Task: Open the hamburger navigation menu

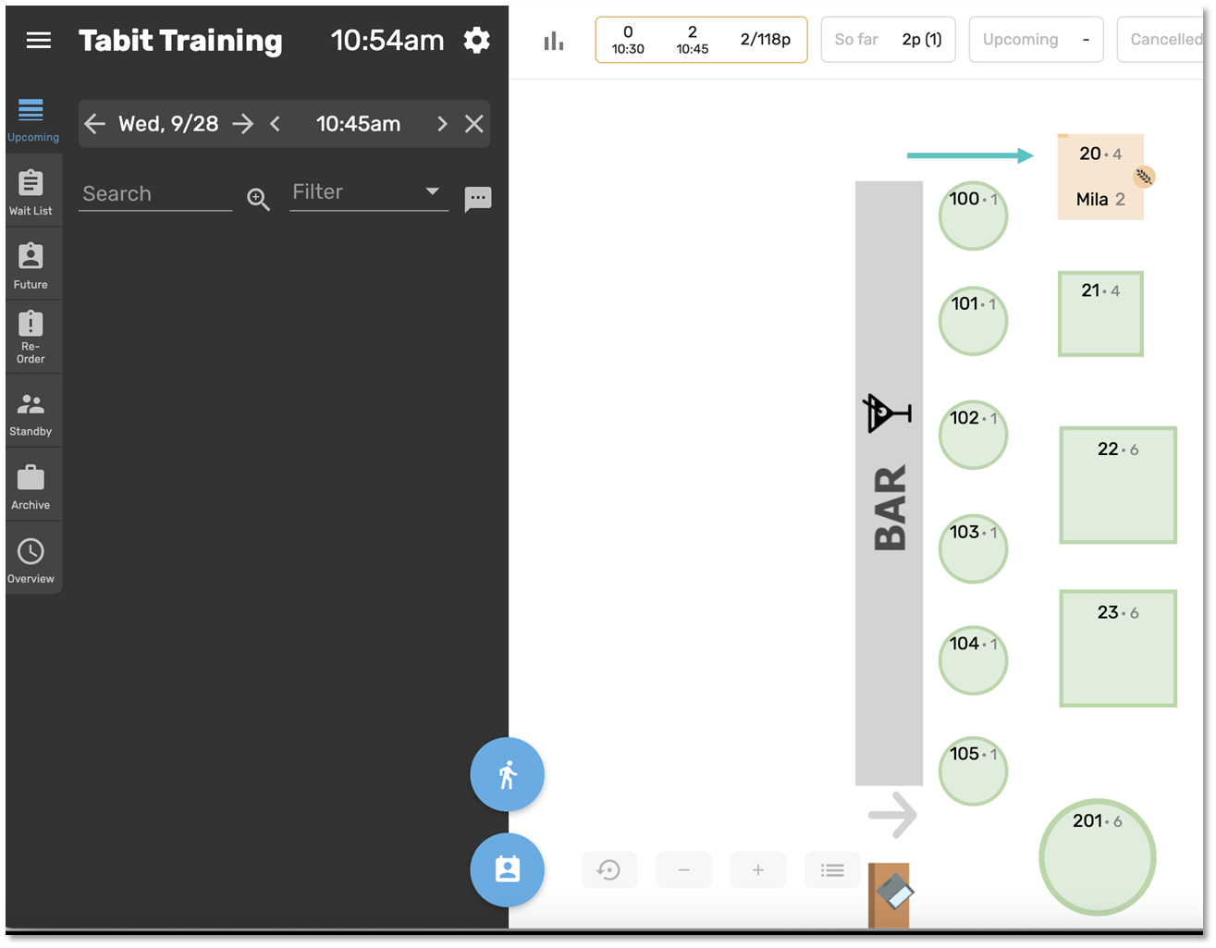Action: (38, 40)
